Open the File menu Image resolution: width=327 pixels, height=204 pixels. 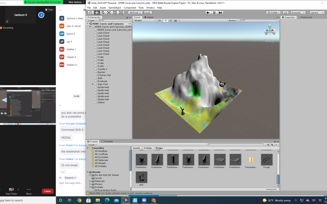(89, 8)
